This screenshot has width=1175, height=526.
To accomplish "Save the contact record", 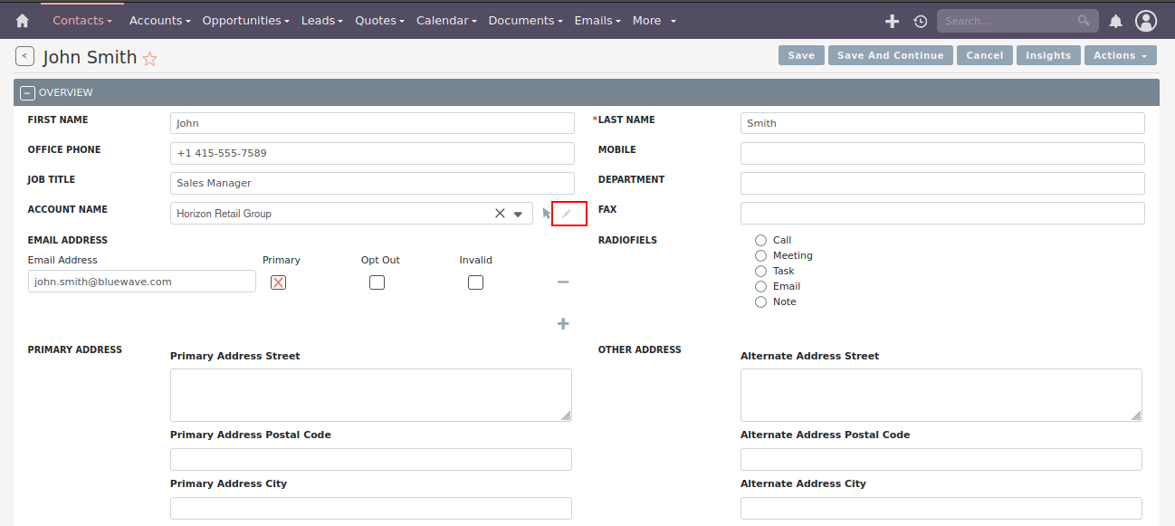I will 801,56.
